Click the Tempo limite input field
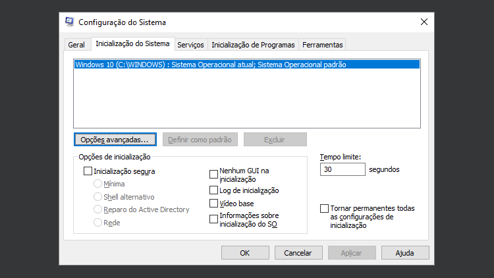Viewport: 494px width, 278px height. [343, 169]
